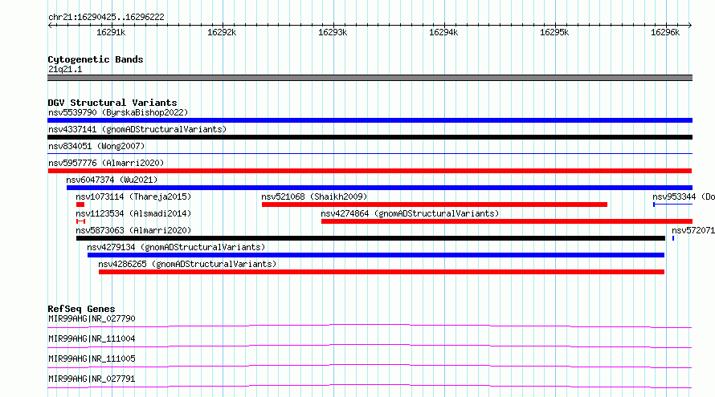Open the nsv4337141 (gnomADStructuralVariants) label
The image size is (715, 397).
click(137, 129)
